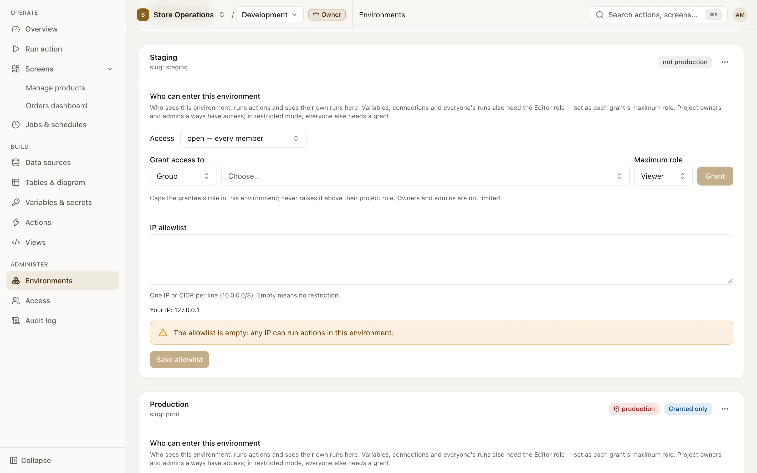The height and width of the screenshot is (473, 757).
Task: Open Variables & secrets key icon
Action: point(16,202)
